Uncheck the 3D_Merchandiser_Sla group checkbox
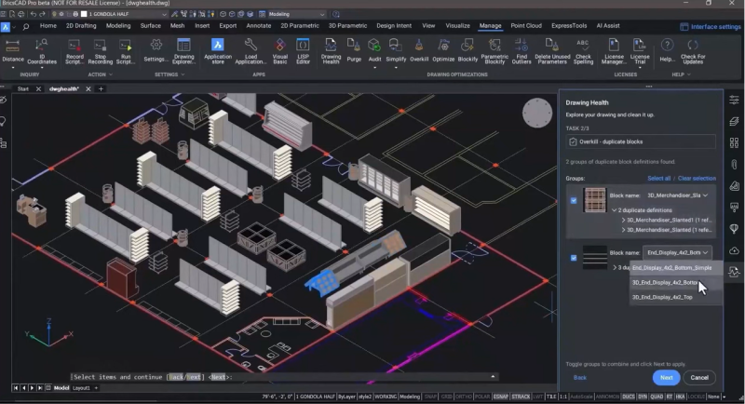Screen dimensions: 745x404 click(574, 200)
